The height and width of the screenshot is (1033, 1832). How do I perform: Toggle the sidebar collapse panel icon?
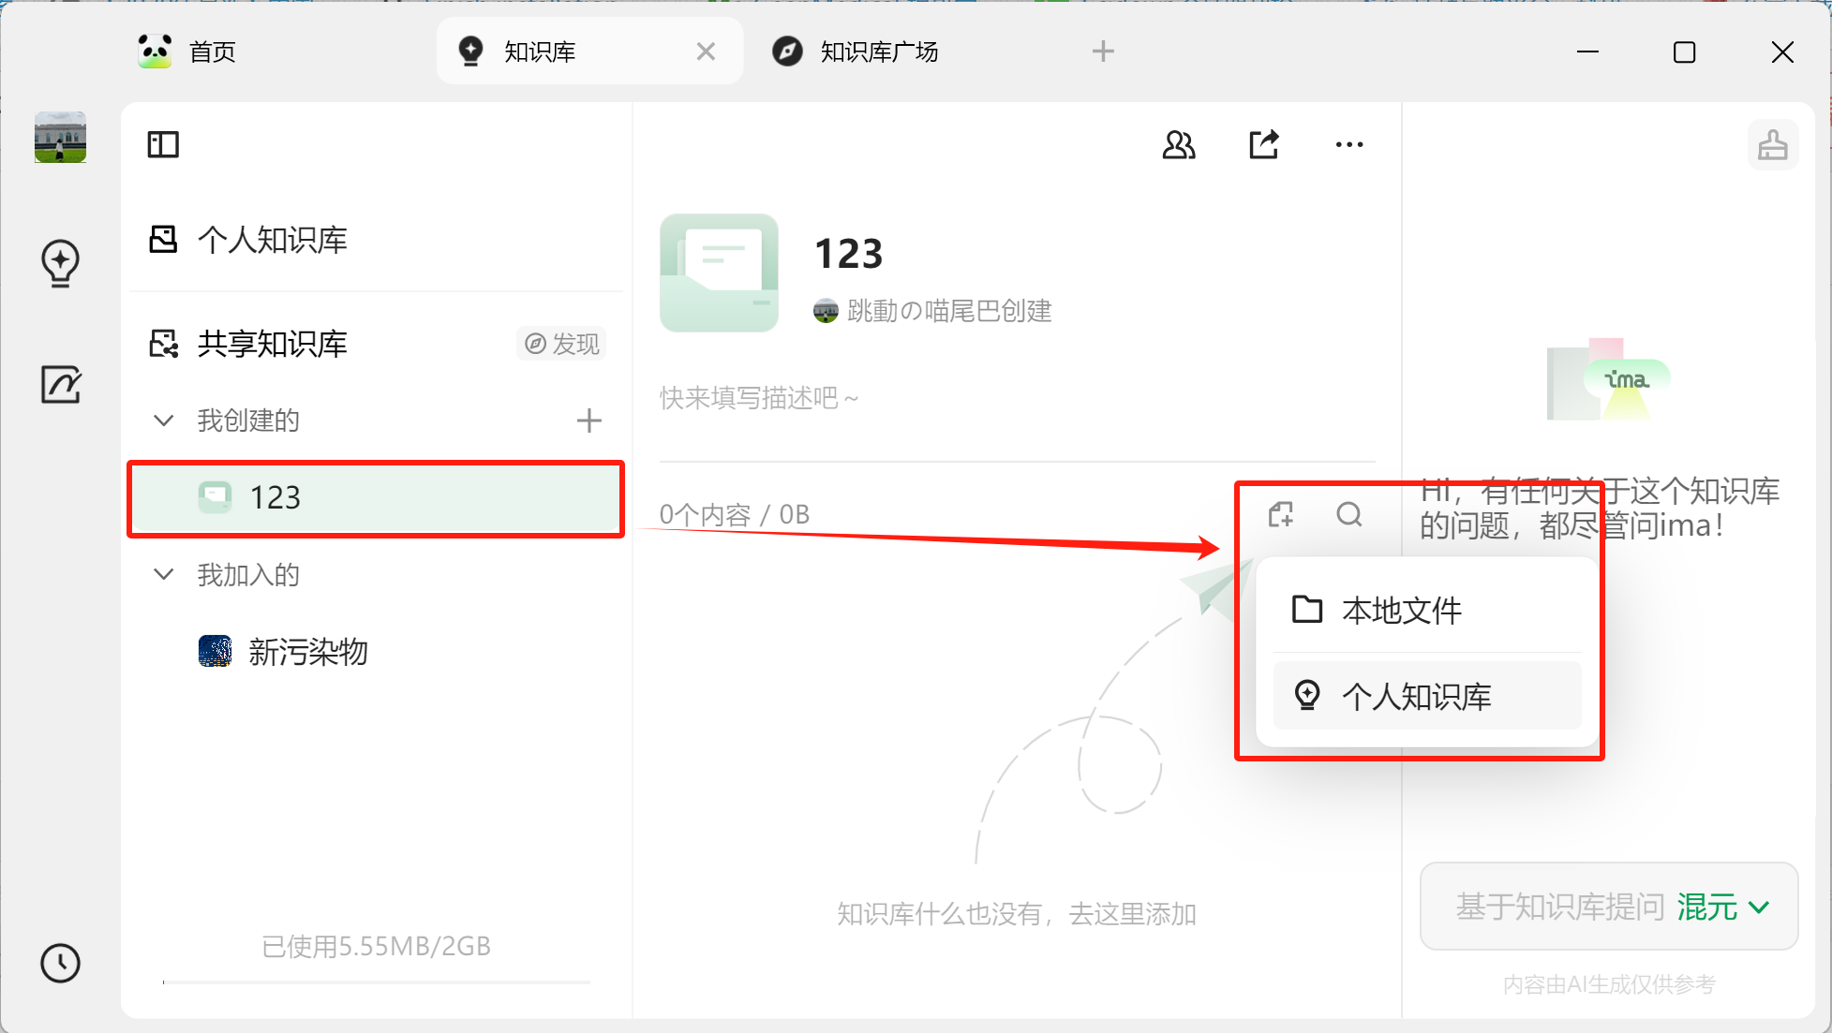[163, 144]
